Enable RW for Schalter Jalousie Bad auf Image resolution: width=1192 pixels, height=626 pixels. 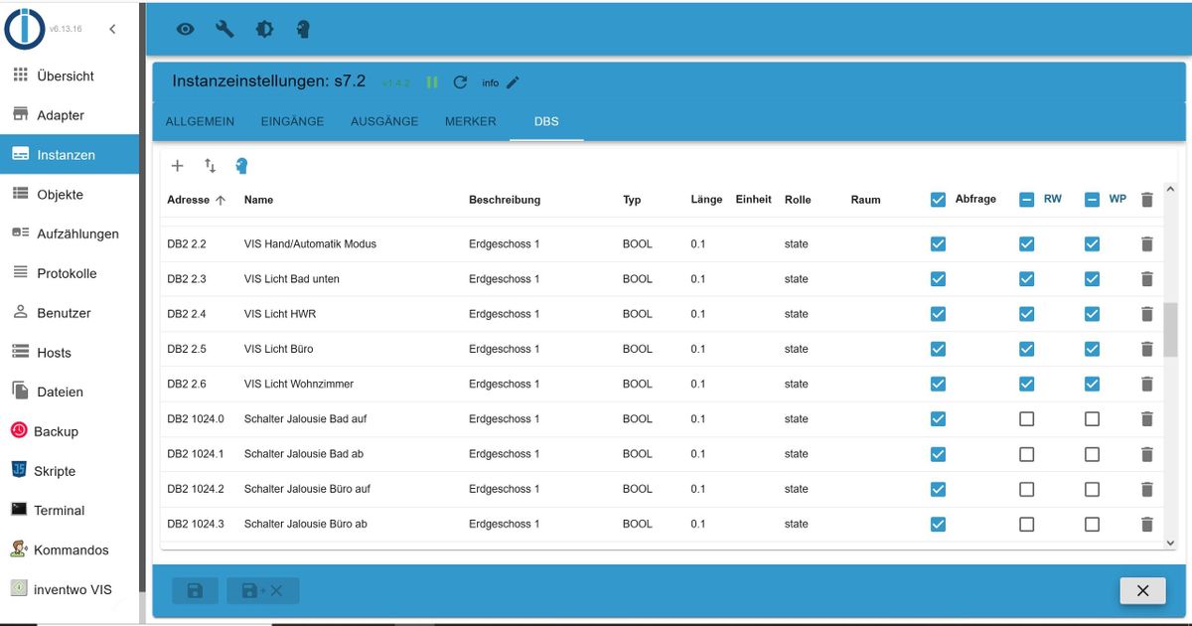pyautogui.click(x=1027, y=419)
